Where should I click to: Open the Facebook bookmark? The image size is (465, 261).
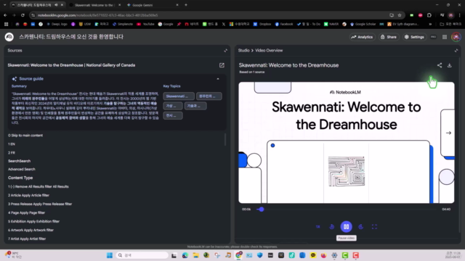pyautogui.click(x=284, y=24)
